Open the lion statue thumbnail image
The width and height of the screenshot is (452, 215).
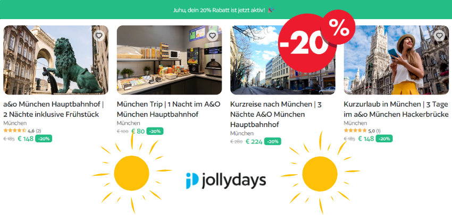pos(56,60)
